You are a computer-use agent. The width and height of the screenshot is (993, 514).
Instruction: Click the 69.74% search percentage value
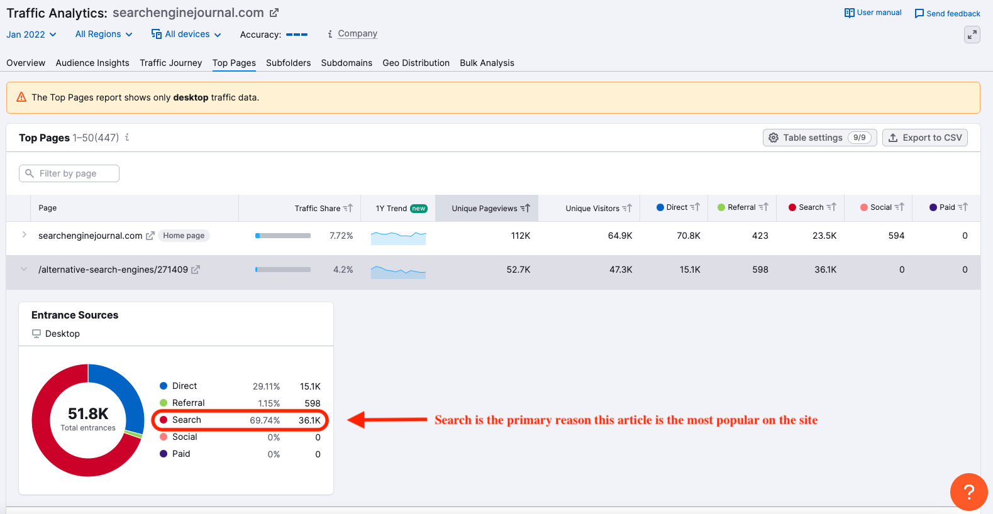coord(265,420)
